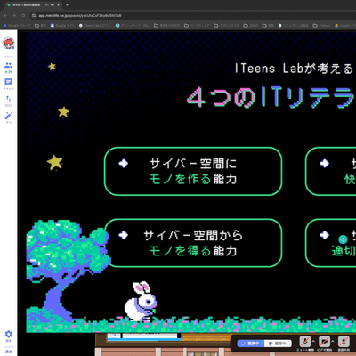Screen dimensions: 356x356
Task: Open the second bookmark folder
Action: click(x=41, y=26)
